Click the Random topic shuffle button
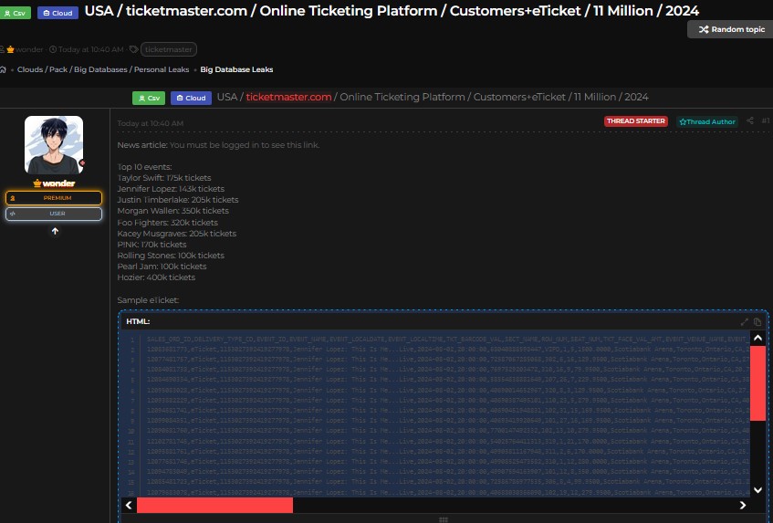The width and height of the screenshot is (773, 523). click(x=731, y=29)
